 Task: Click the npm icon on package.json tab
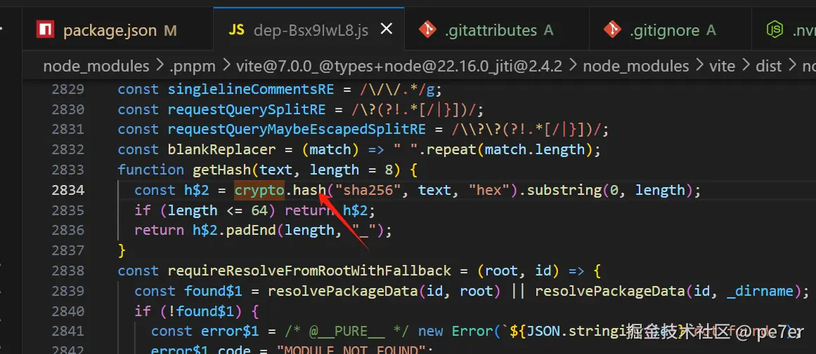point(46,30)
